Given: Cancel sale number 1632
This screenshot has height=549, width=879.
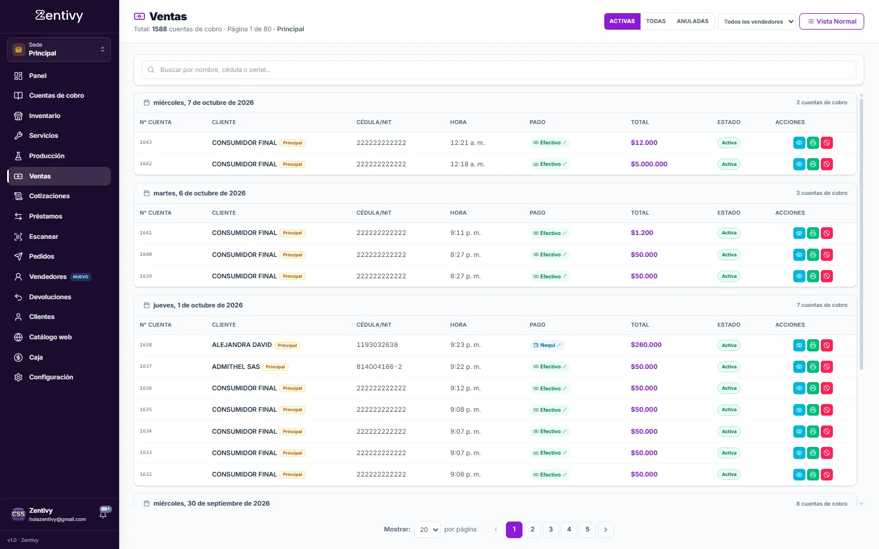Looking at the screenshot, I should click(826, 474).
